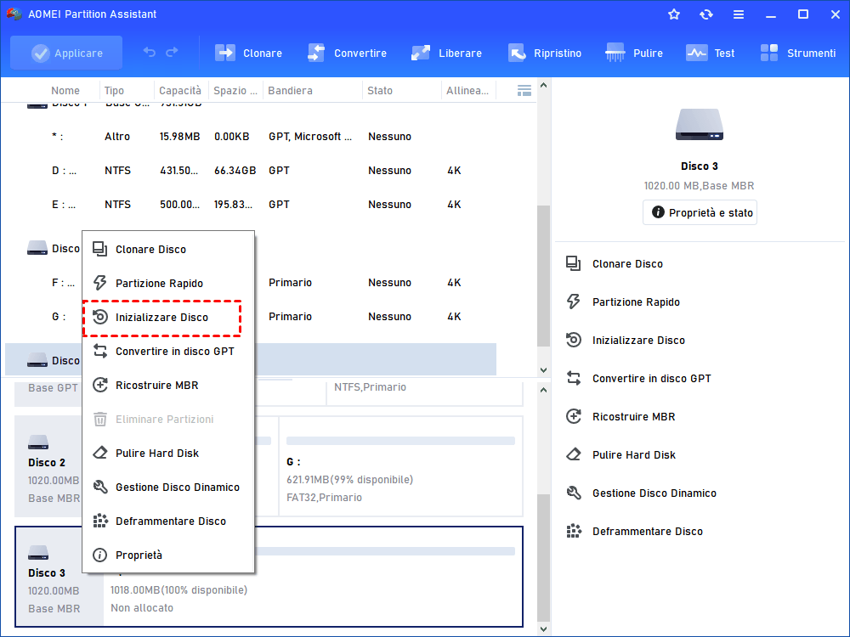
Task: Click the Inizializzare Disco icon in right panel
Action: coord(574,340)
